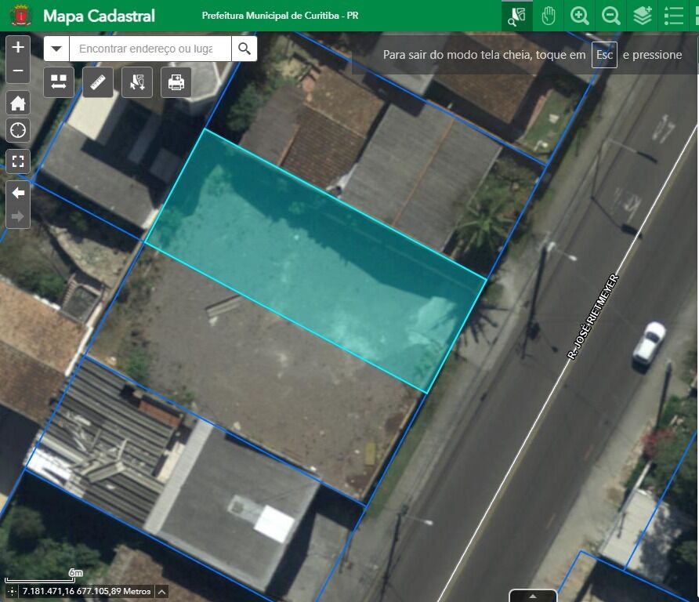Expand the bottom panel handle arrow

tap(533, 596)
